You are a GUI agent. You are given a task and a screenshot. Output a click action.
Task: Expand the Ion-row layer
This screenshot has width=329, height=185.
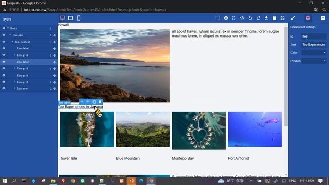(x=15, y=88)
